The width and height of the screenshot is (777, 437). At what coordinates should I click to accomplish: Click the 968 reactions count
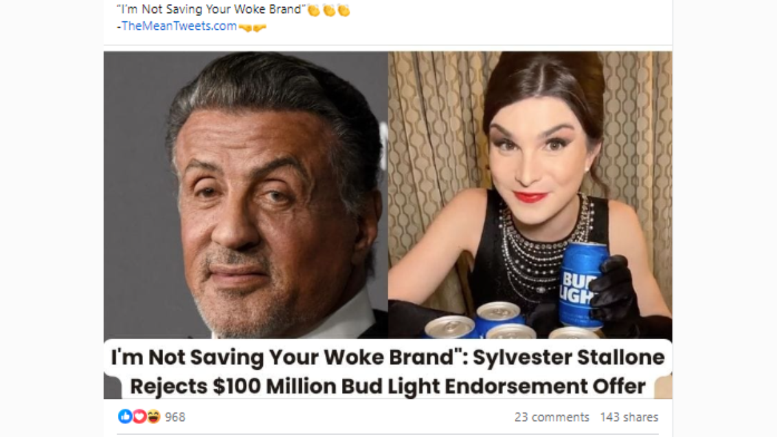click(175, 416)
